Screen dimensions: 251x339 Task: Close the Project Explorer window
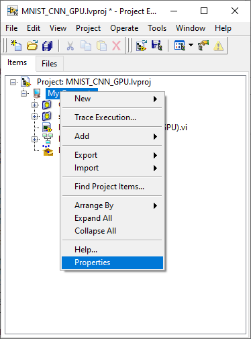[x=235, y=11]
